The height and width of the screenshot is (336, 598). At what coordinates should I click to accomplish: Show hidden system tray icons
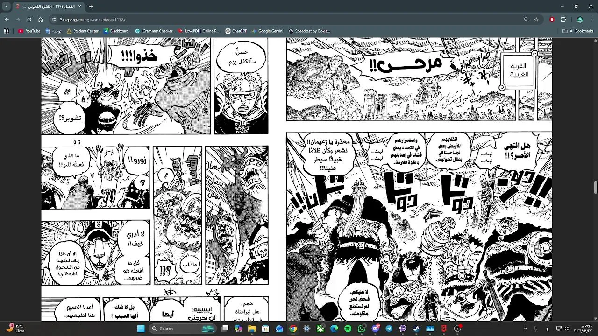point(525,329)
